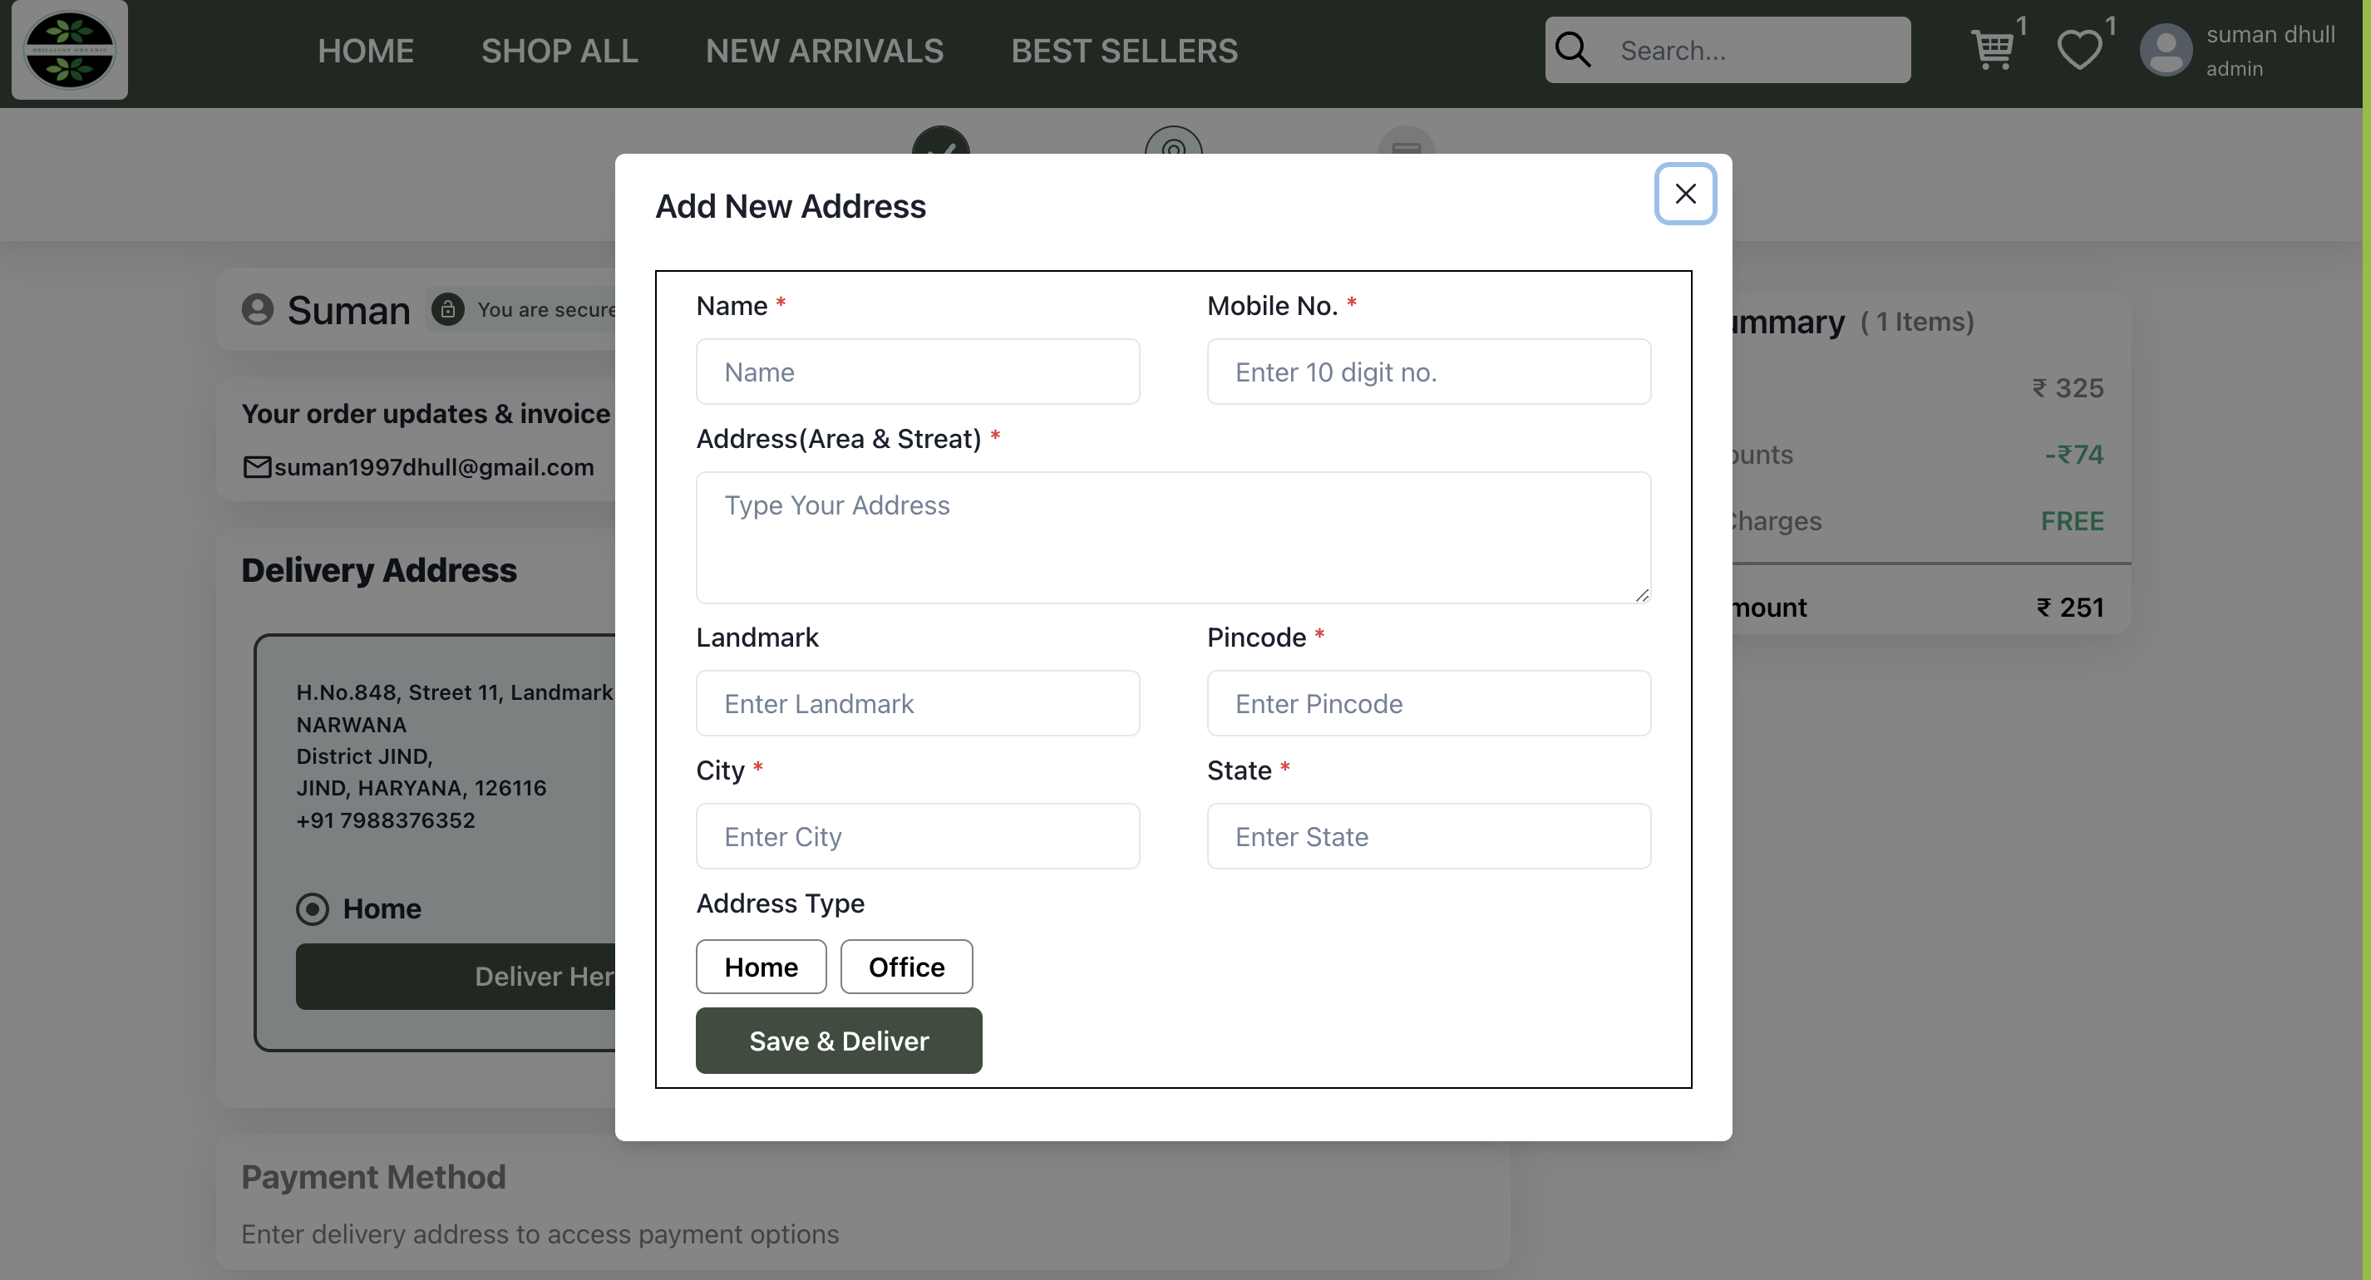Select the Home address type radio
Image resolution: width=2371 pixels, height=1280 pixels.
click(x=762, y=967)
